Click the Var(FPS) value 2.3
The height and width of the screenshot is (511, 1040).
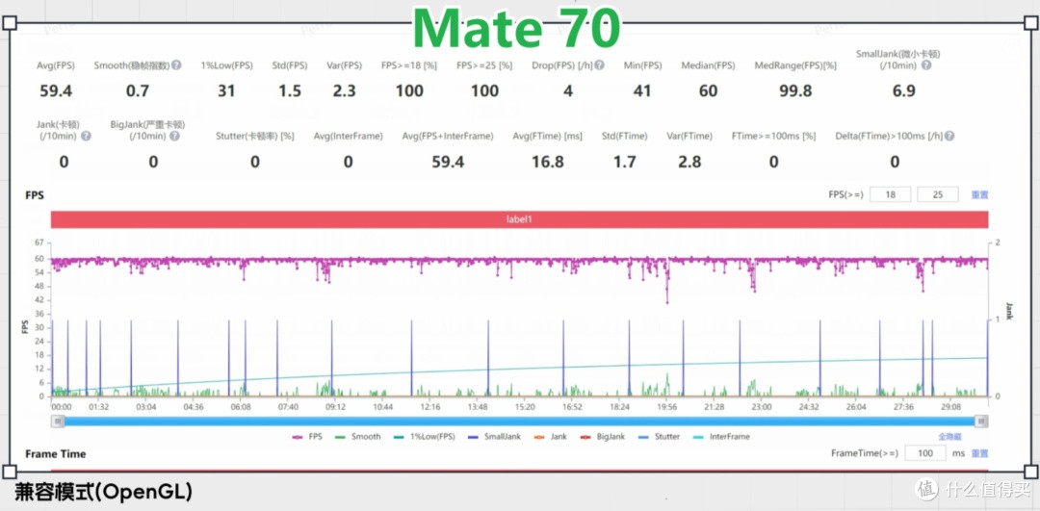pyautogui.click(x=344, y=90)
